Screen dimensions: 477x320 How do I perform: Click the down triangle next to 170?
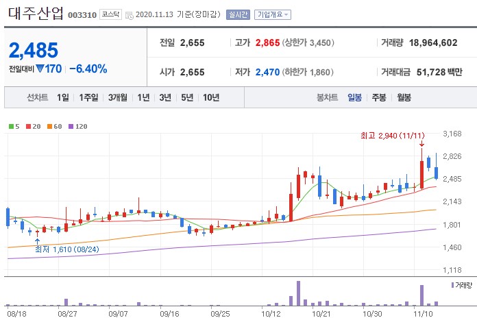[x=40, y=69]
